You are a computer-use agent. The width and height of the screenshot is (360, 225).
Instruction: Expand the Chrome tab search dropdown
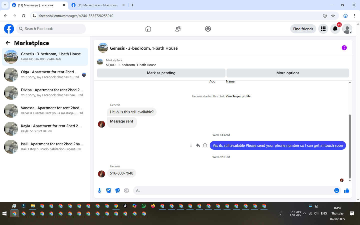tap(5, 5)
